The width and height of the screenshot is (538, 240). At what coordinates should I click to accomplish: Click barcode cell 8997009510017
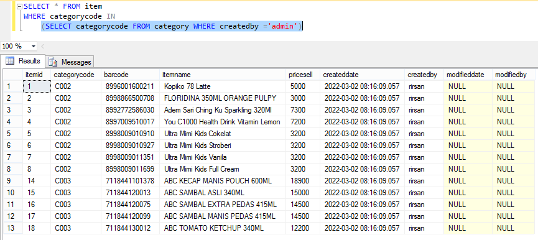click(x=131, y=122)
